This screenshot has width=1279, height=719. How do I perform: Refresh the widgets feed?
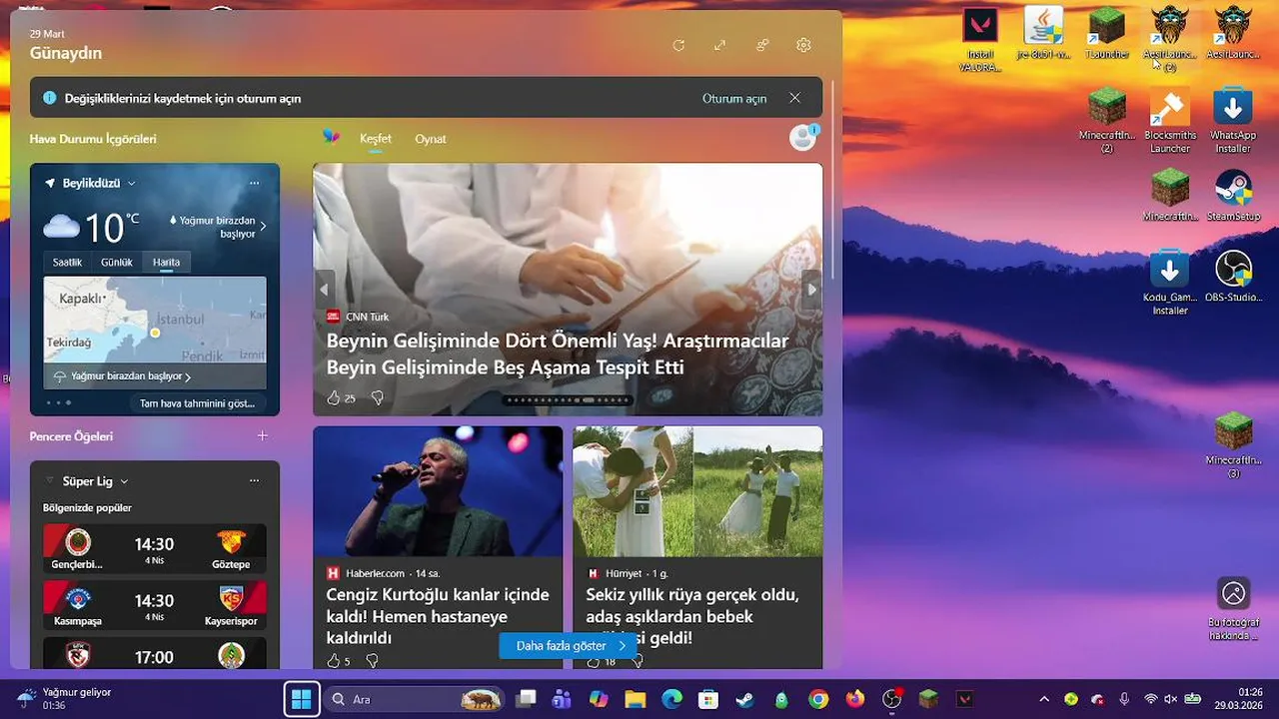click(678, 45)
